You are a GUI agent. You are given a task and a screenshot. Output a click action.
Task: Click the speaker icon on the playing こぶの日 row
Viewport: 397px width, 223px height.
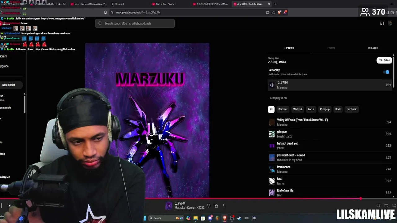tap(272, 85)
